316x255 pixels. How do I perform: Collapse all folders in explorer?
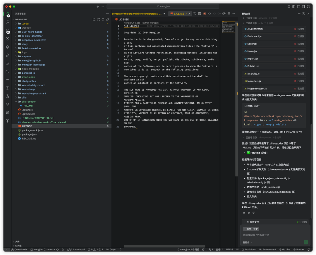click(107, 19)
